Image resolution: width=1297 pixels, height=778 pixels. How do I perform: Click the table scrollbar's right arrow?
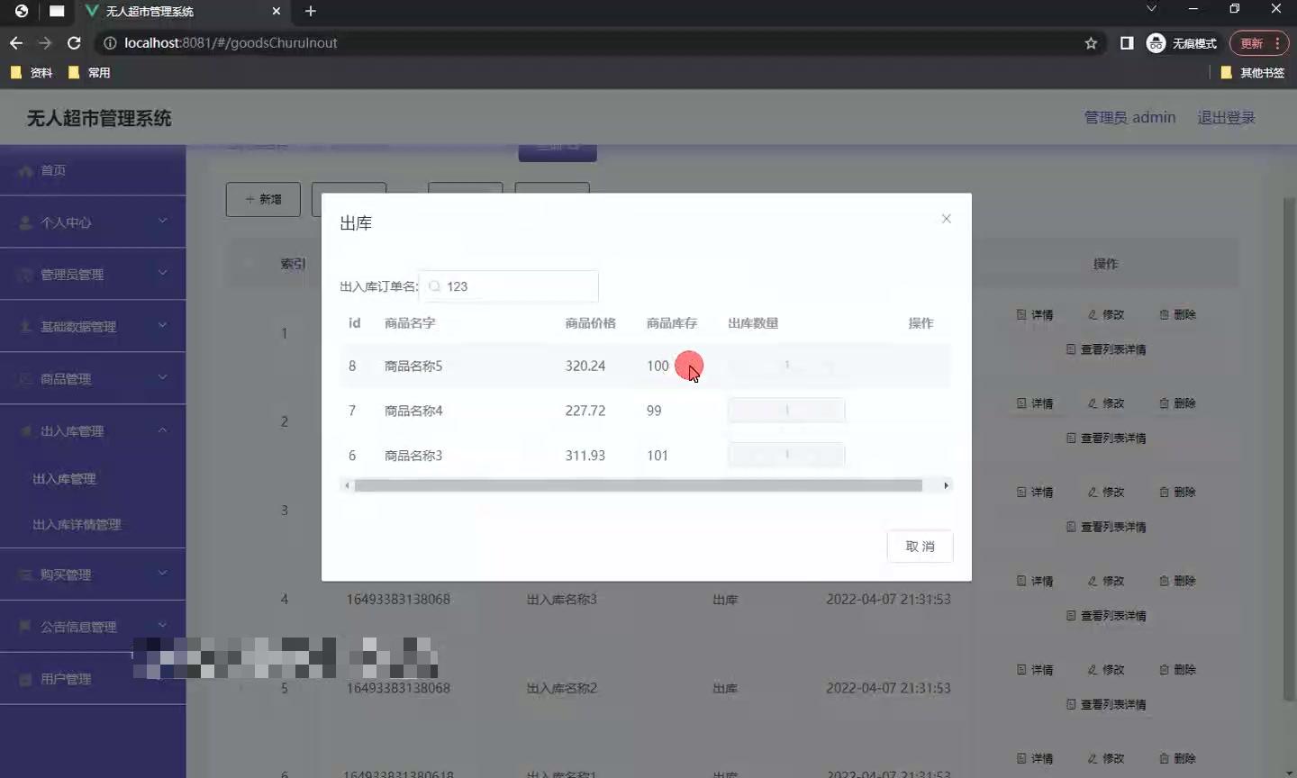click(x=946, y=485)
